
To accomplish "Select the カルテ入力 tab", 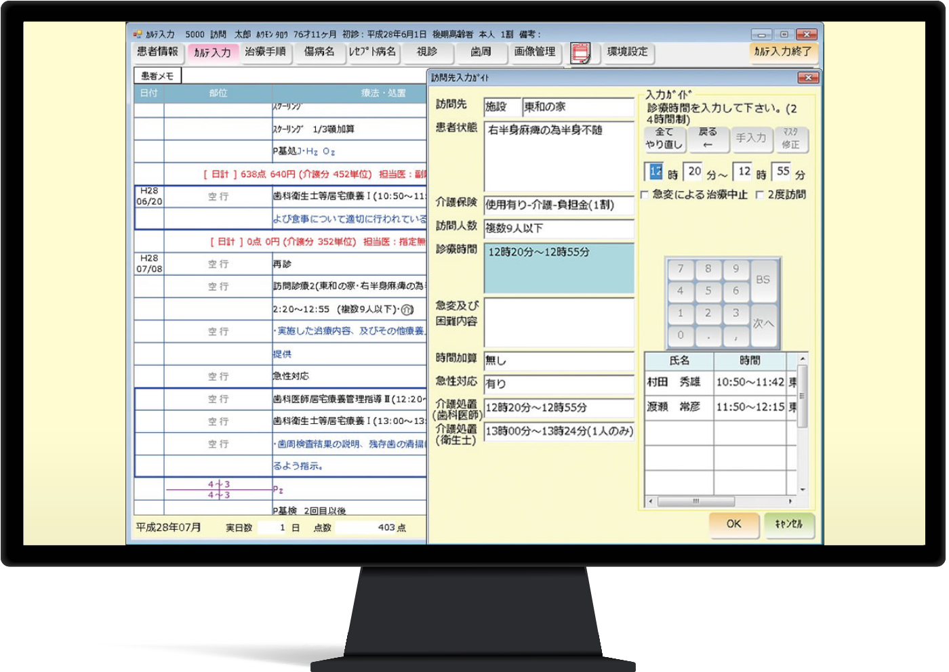I will tap(211, 51).
